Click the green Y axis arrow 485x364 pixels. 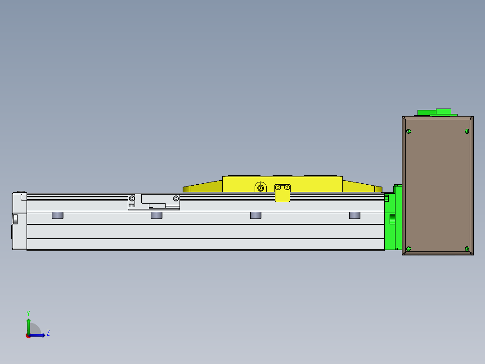click(28, 324)
